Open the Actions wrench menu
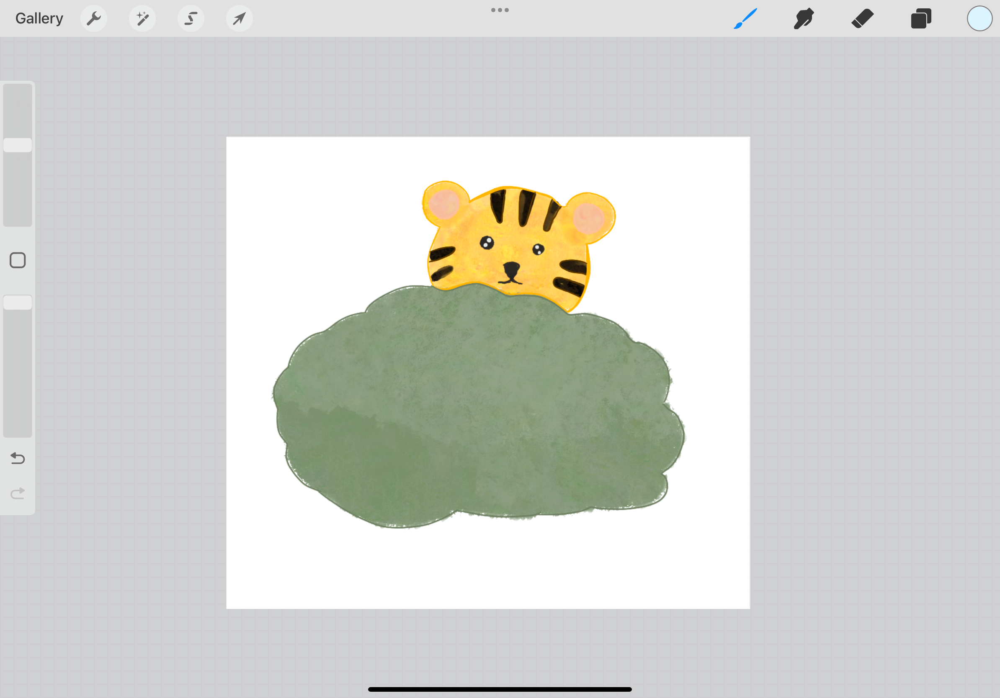Image resolution: width=1000 pixels, height=698 pixels. click(x=94, y=18)
